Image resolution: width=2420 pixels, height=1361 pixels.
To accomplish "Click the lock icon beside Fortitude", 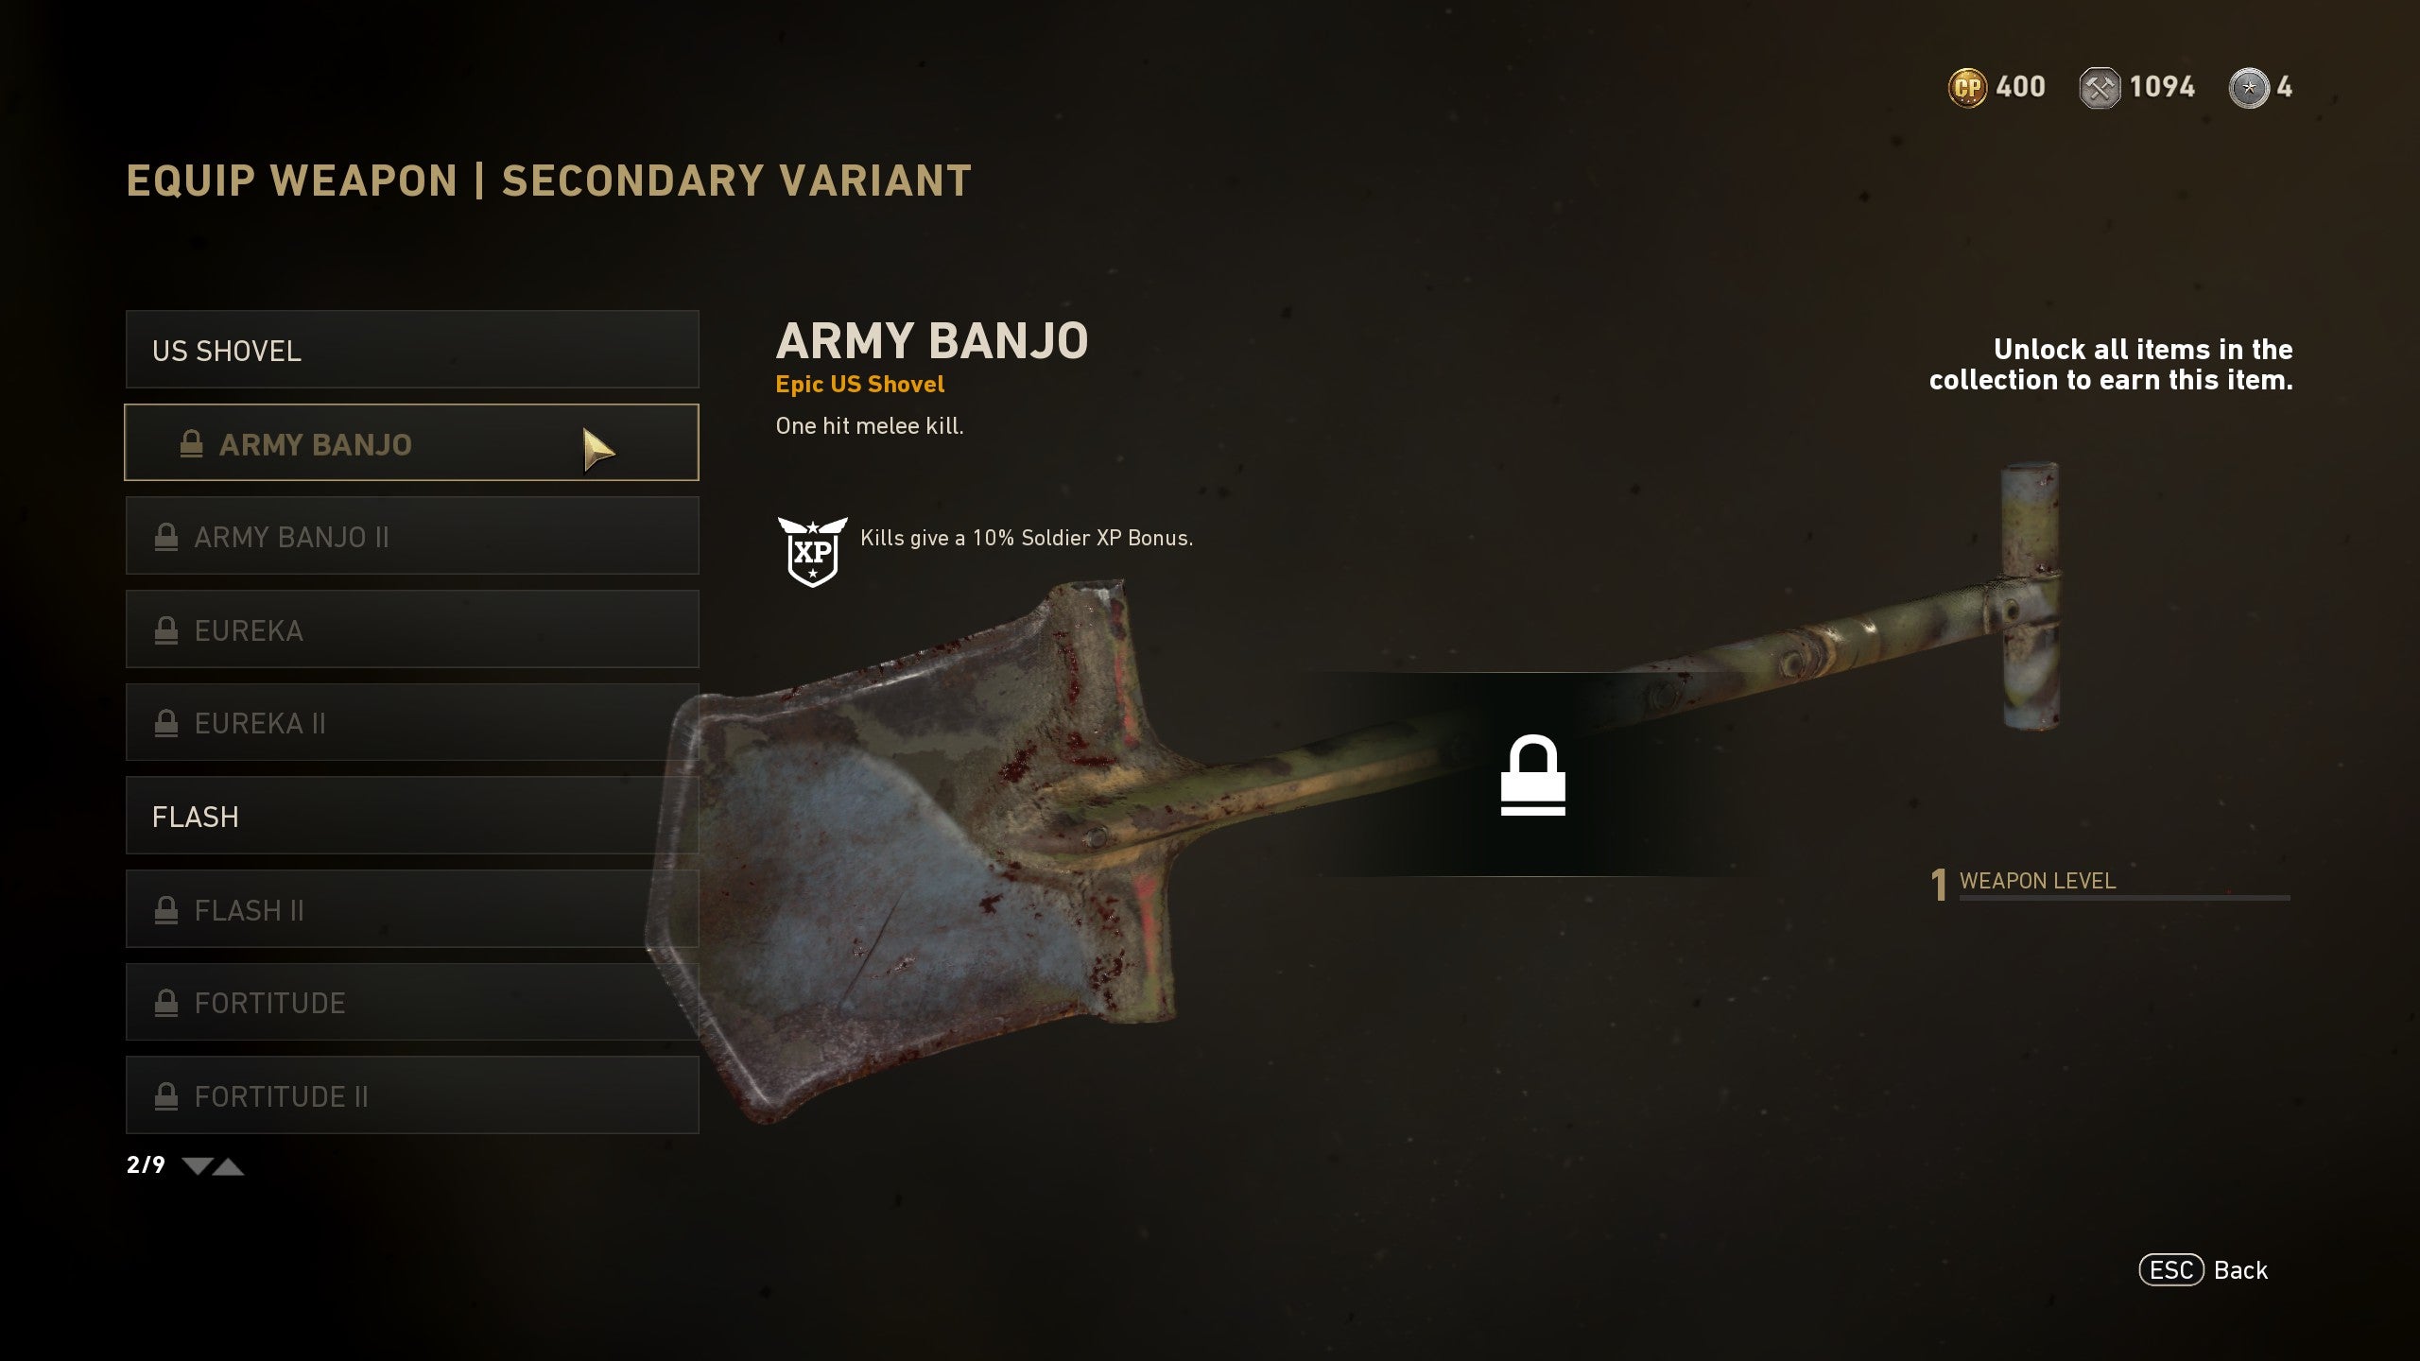I will [166, 1002].
